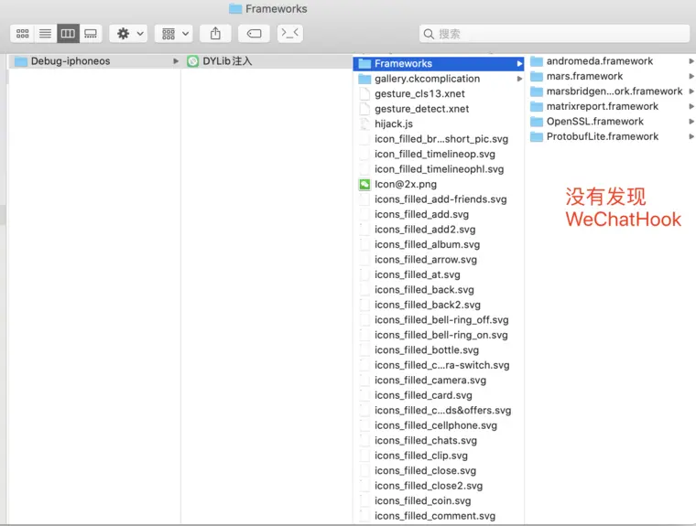Click the Edit Tags toolbar button
Screen dimensions: 696x526
pos(254,34)
